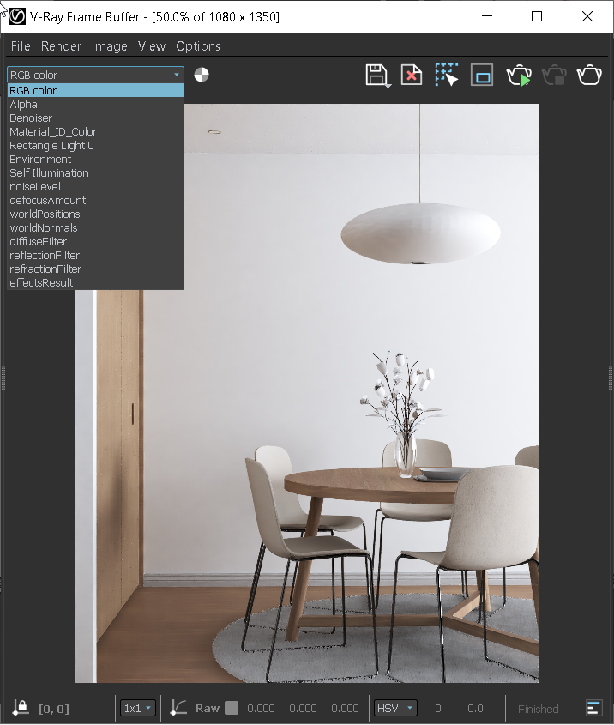The image size is (614, 725).
Task: Clear the image with red X icon
Action: (412, 76)
